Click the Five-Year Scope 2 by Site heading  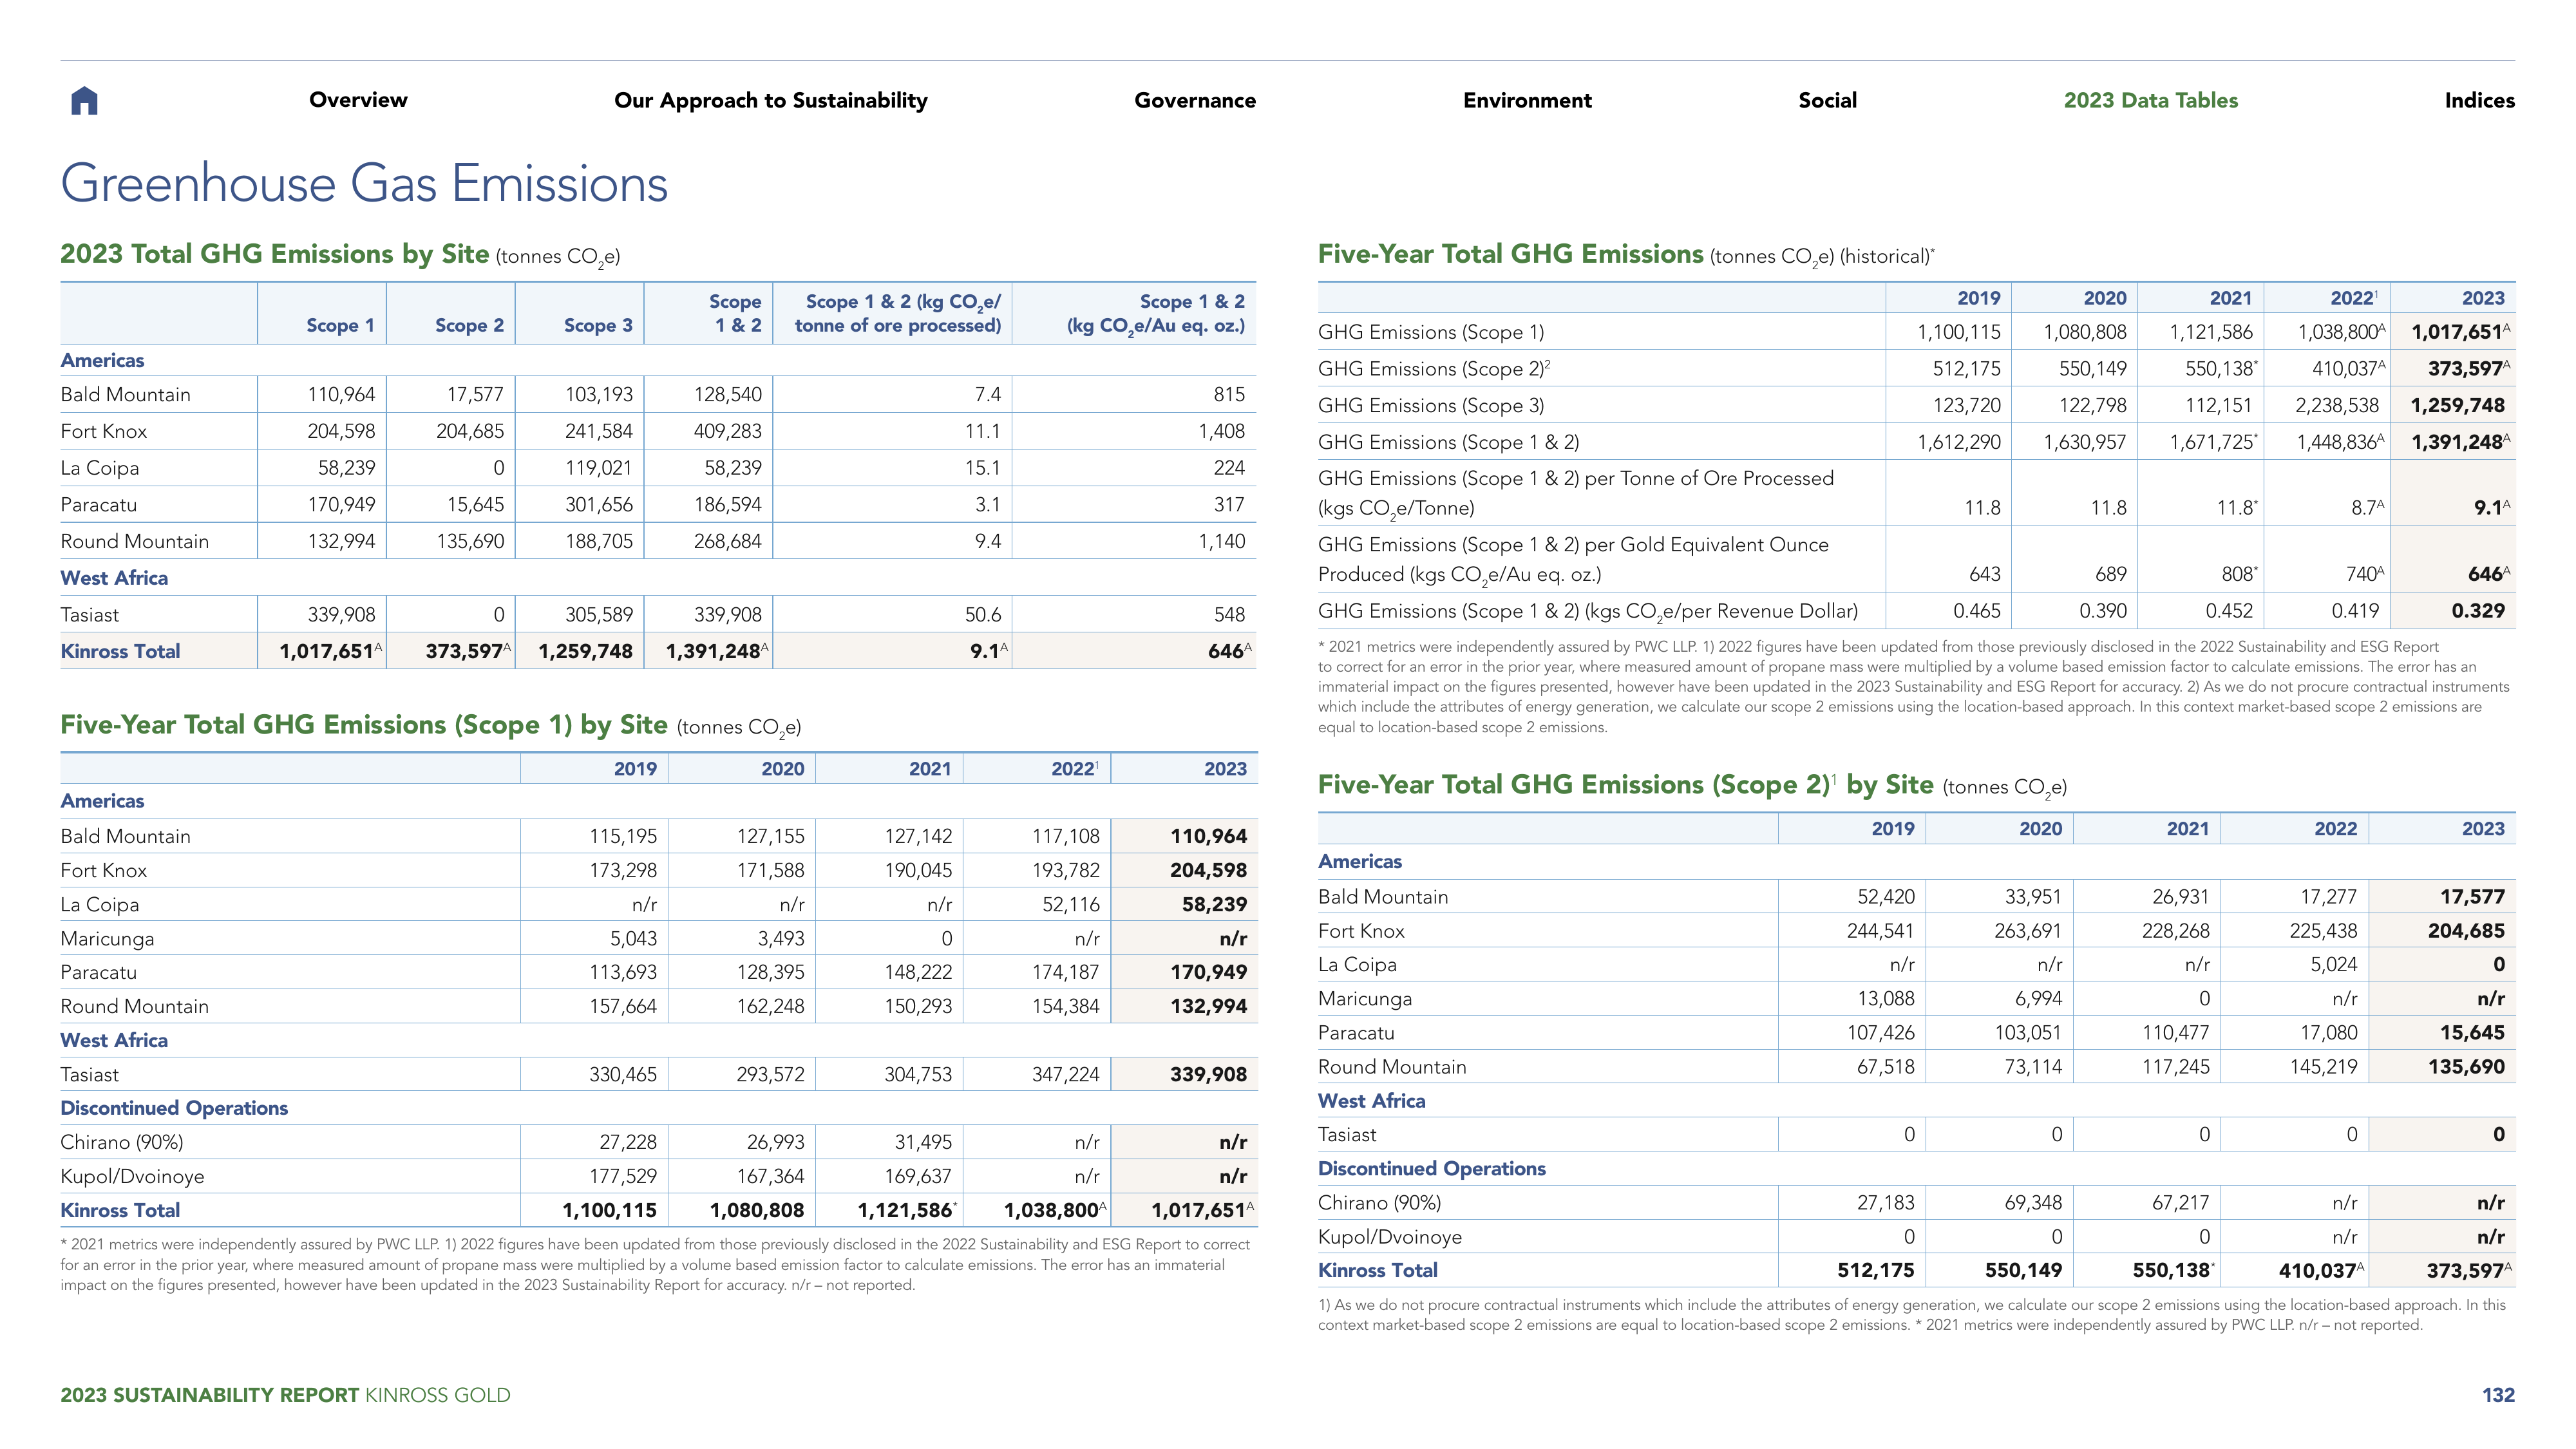pos(1692,786)
